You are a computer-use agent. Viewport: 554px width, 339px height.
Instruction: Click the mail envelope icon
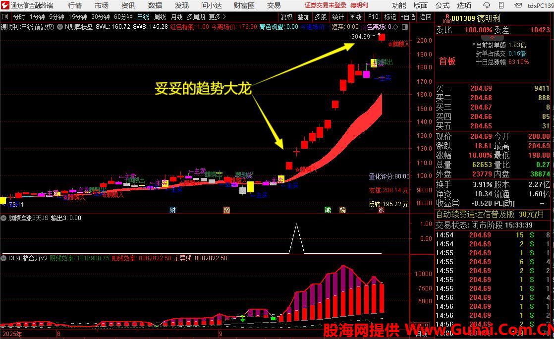518,5
